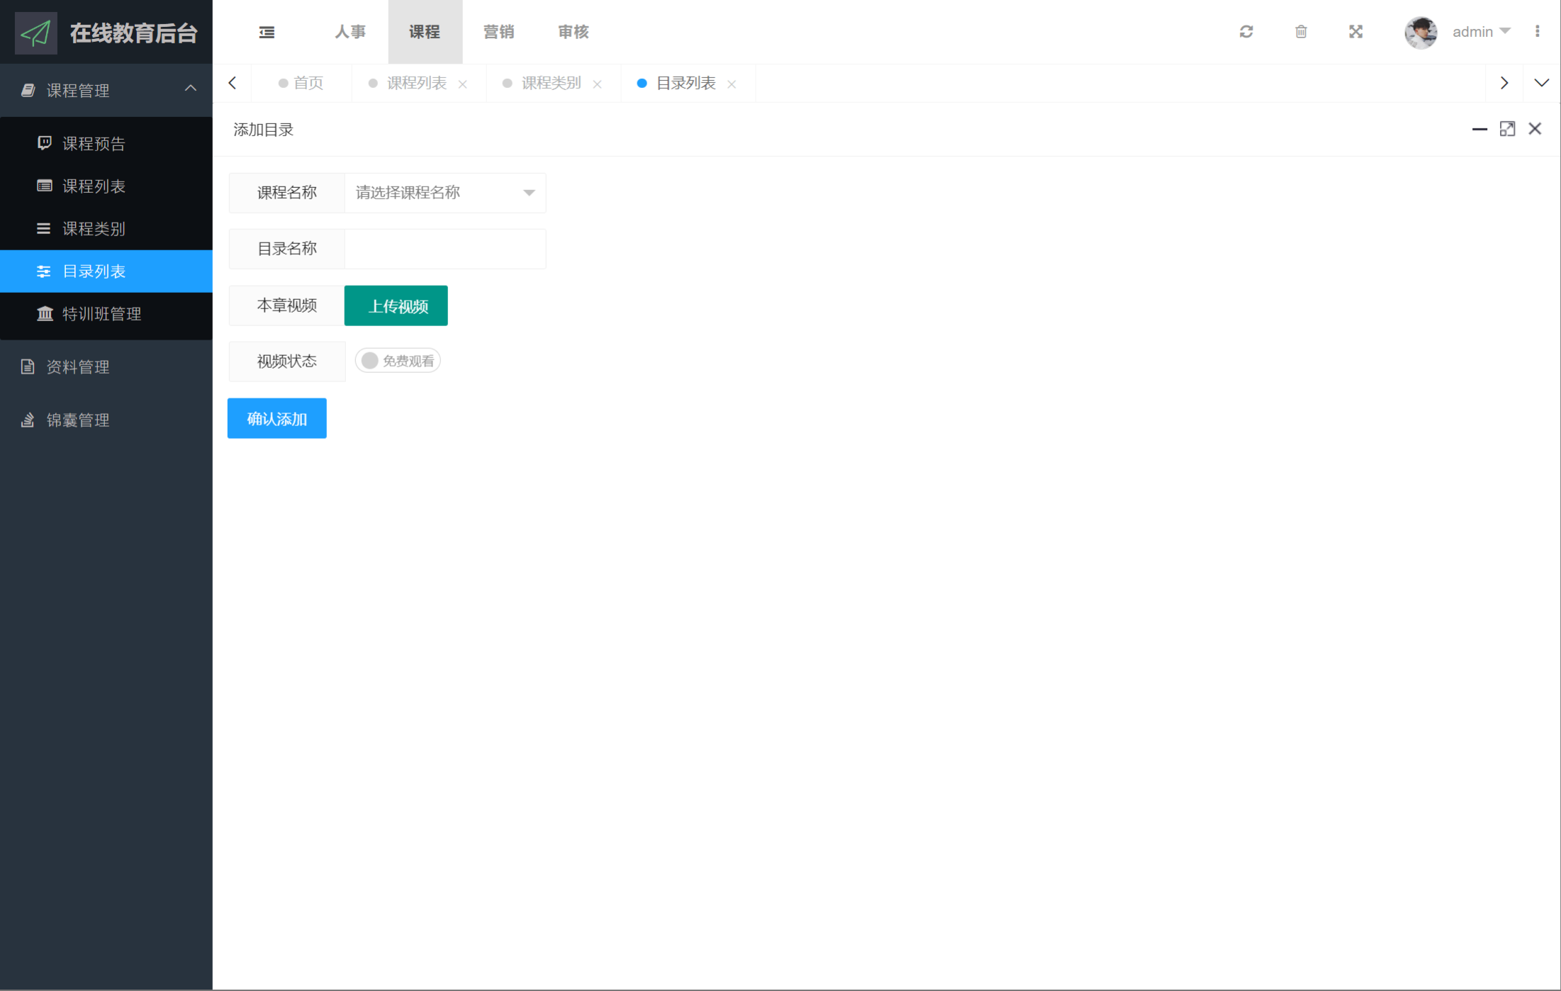Click the 确认添加 submit button
Viewport: 1561px width, 991px height.
(276, 418)
